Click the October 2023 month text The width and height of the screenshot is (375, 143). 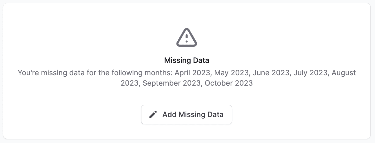(229, 83)
